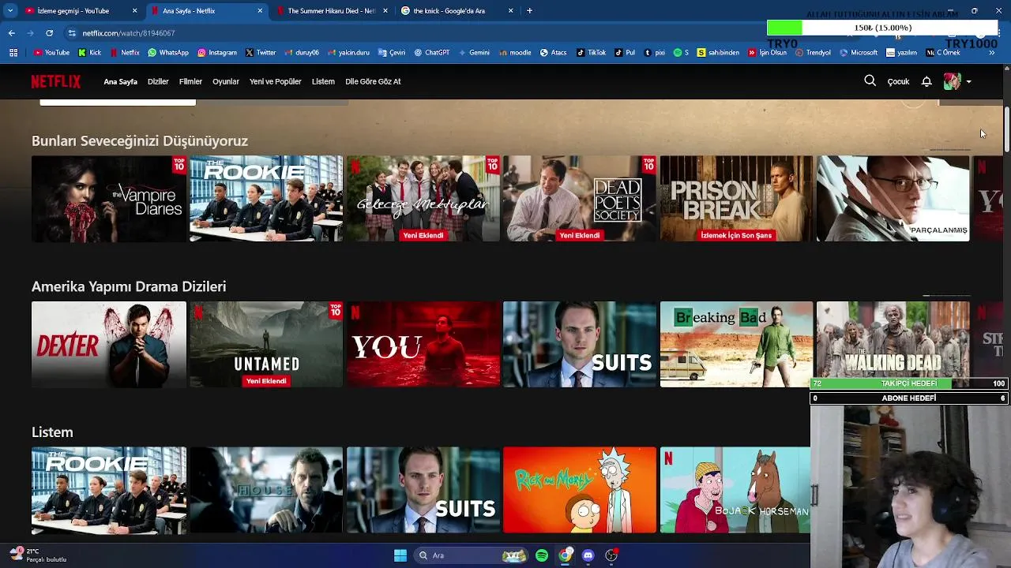The image size is (1011, 568).
Task: Open the Breaking Bad thumbnail
Action: click(736, 344)
